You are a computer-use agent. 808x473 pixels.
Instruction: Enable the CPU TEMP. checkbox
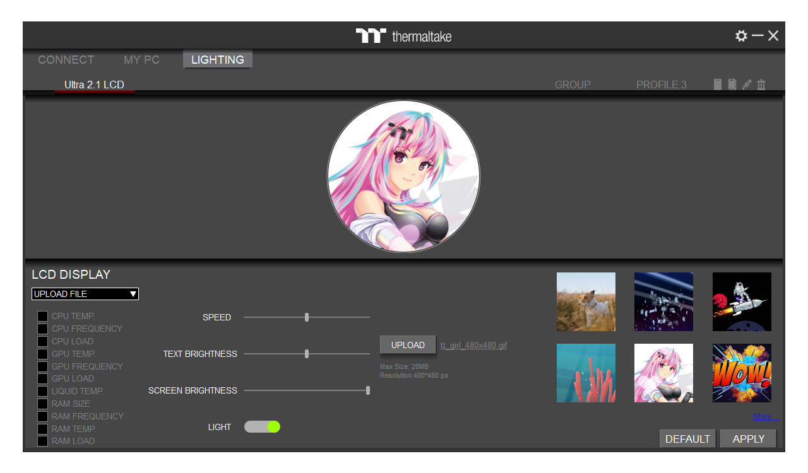(x=42, y=316)
